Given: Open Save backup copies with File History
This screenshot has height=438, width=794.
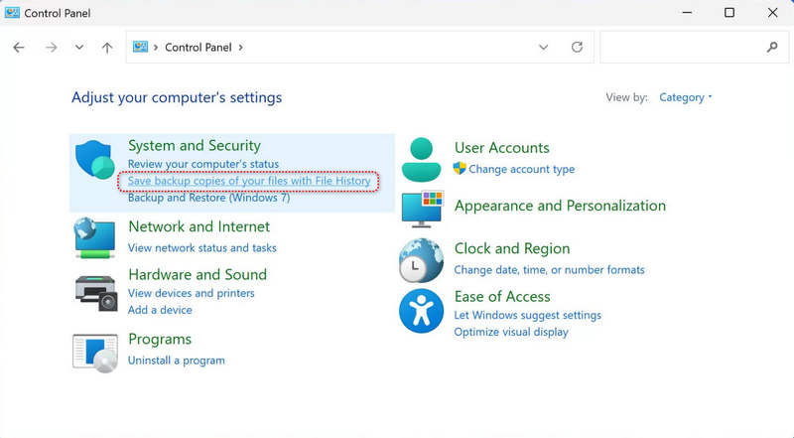Looking at the screenshot, I should click(x=249, y=181).
